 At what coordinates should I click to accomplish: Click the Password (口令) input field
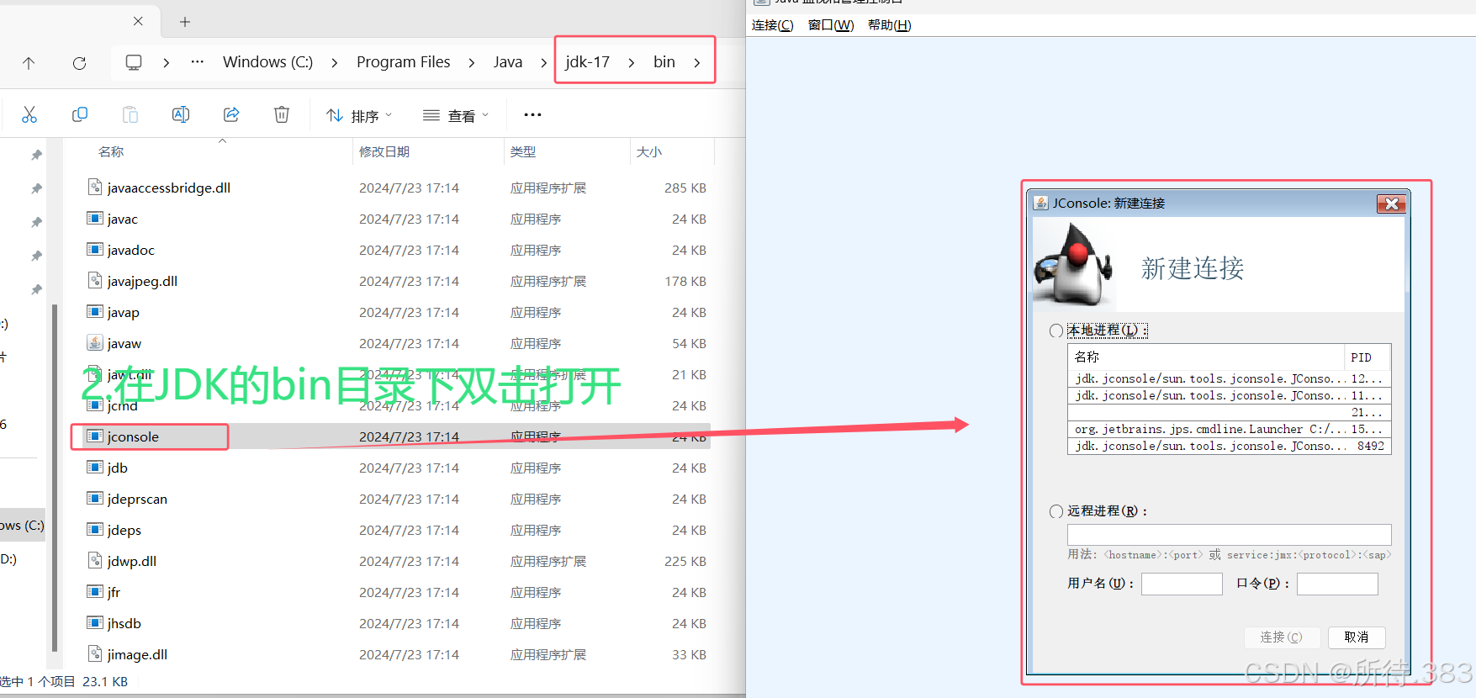click(1337, 584)
